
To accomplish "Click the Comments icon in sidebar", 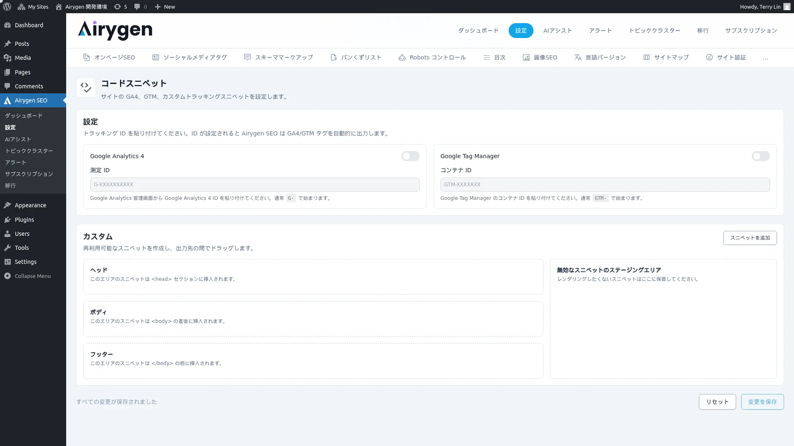I will (7, 86).
